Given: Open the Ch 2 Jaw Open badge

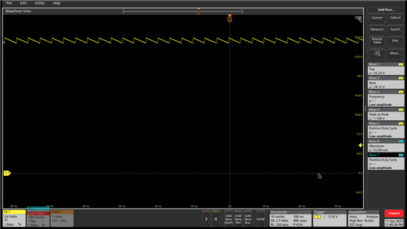Looking at the screenshot, I should [x=38, y=218].
